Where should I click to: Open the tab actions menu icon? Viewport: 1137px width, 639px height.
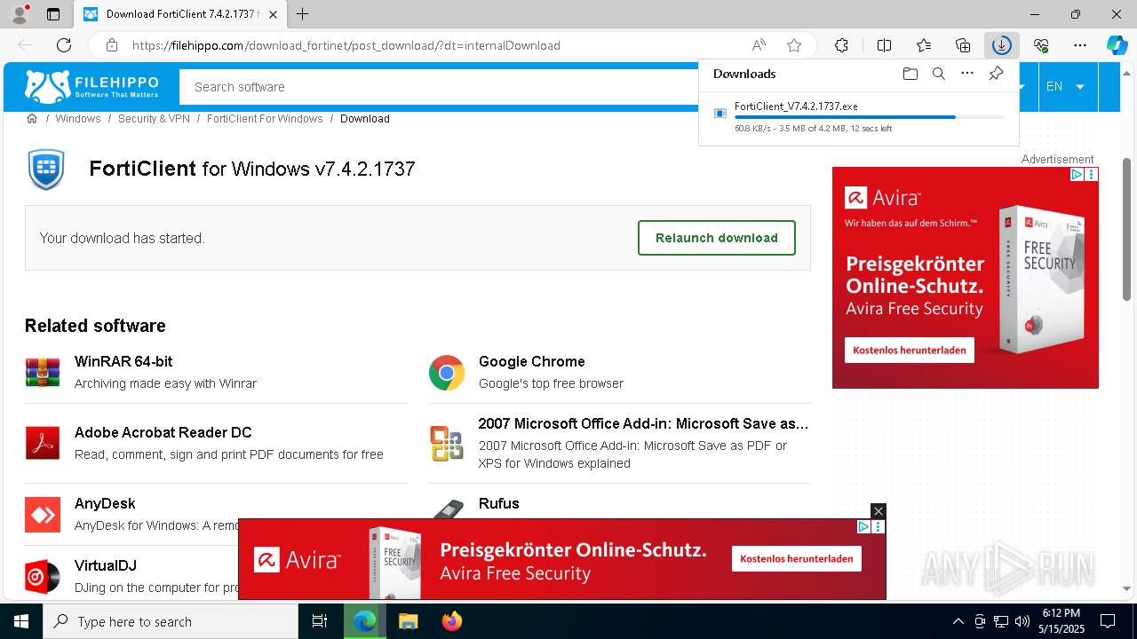coord(53,14)
